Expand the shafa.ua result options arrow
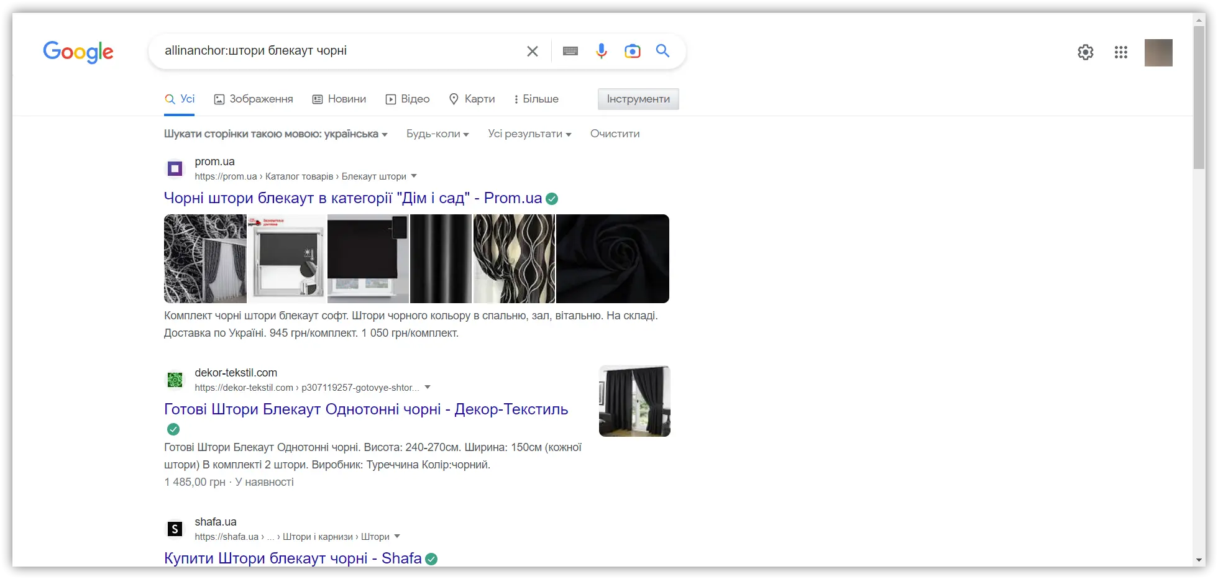Image resolution: width=1218 pixels, height=579 pixels. pos(397,536)
